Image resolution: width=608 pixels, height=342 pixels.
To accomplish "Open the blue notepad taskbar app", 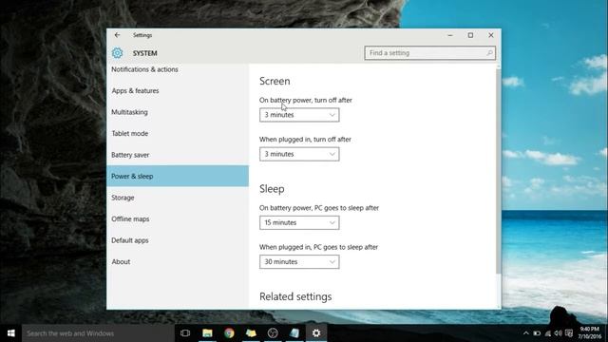I will click(294, 333).
